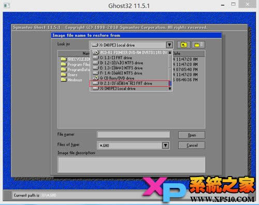The width and height of the screenshot is (259, 205).
Task: Select the Windows folder
Action: tap(71, 80)
